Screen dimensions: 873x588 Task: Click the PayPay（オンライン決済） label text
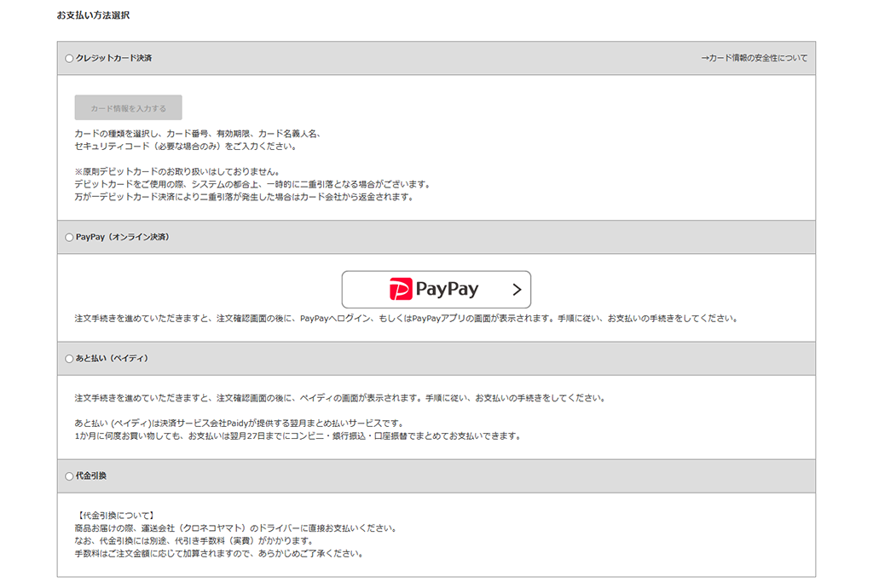tap(122, 237)
